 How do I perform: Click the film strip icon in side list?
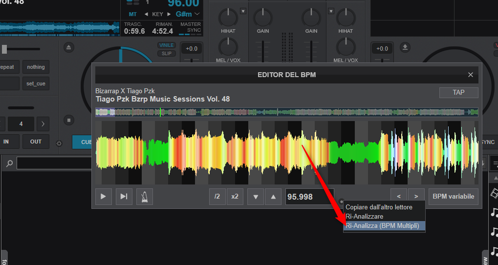(x=494, y=193)
